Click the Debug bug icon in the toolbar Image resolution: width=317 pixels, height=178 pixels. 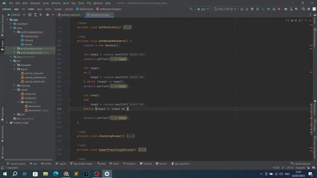258,9
